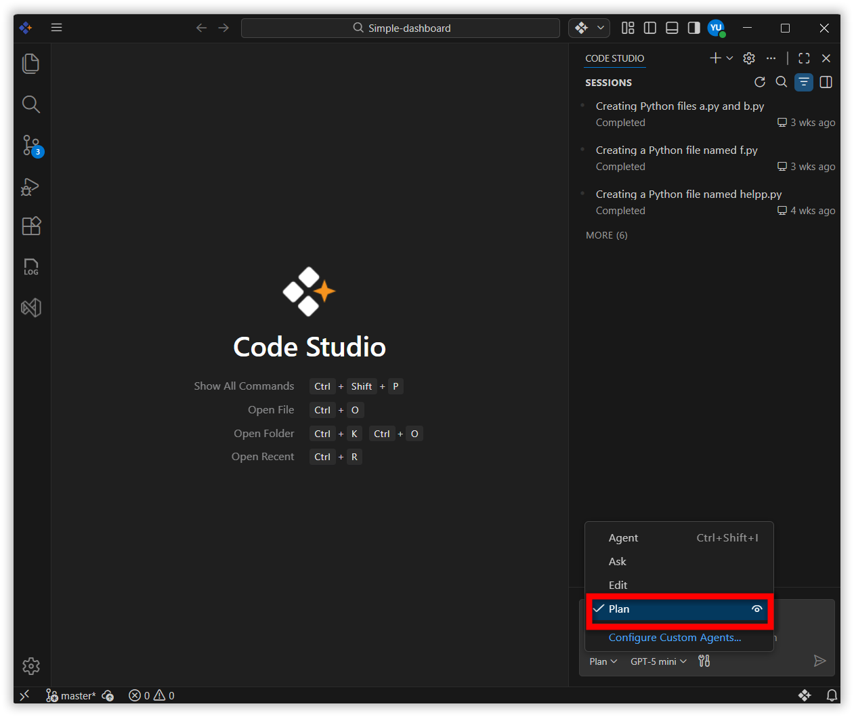Click the configure tools icon in chat input
854x717 pixels.
(704, 661)
